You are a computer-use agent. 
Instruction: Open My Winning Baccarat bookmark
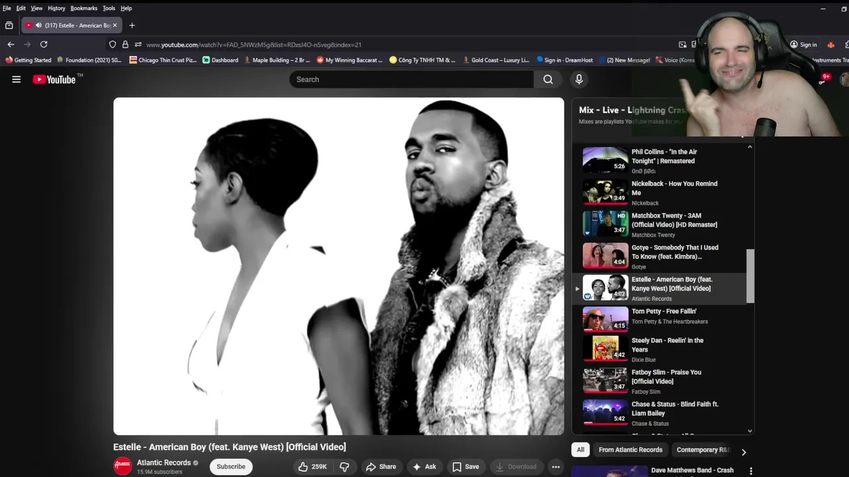(x=350, y=60)
